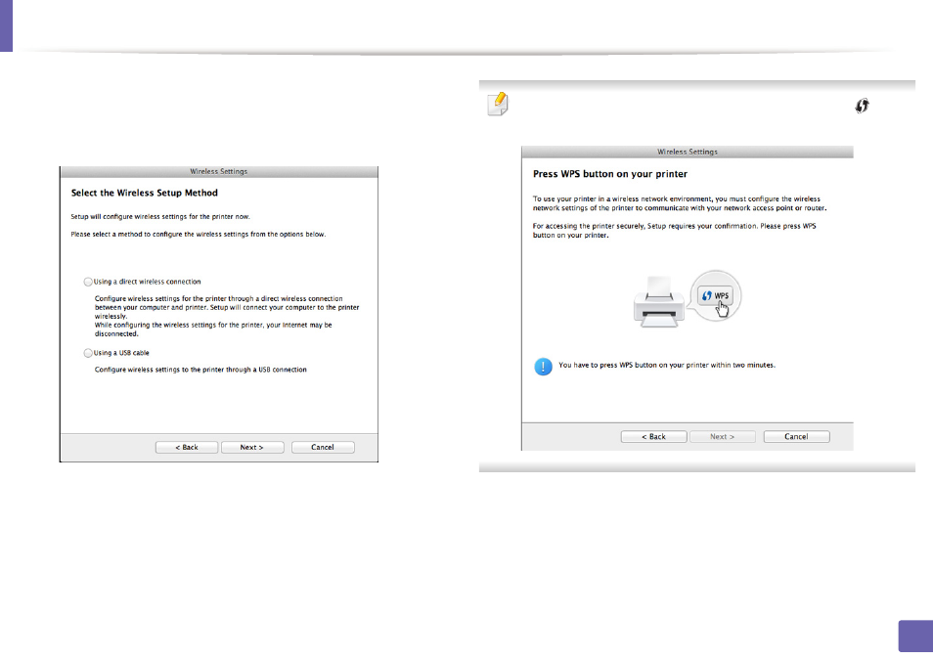Go Back from the Press WPS button dialog

pyautogui.click(x=654, y=436)
